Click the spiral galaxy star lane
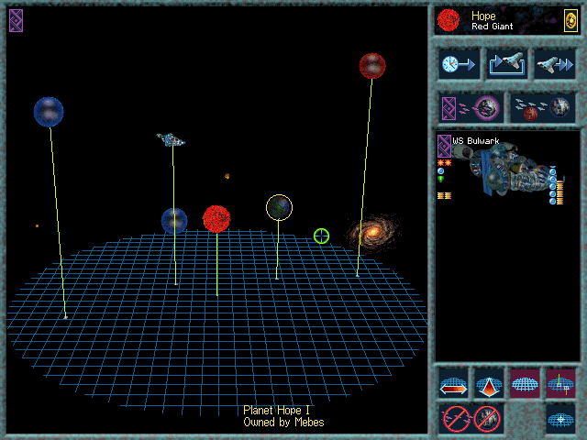587x440 pixels. coord(373,233)
